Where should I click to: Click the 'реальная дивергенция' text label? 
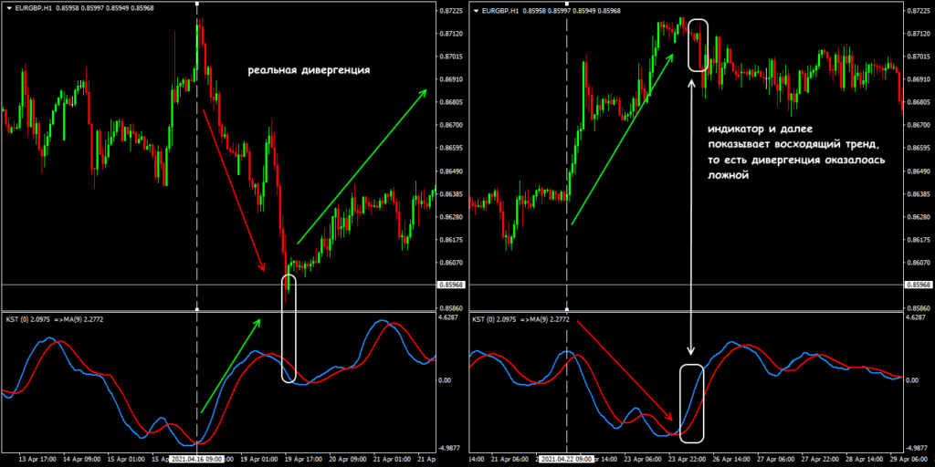(x=309, y=71)
